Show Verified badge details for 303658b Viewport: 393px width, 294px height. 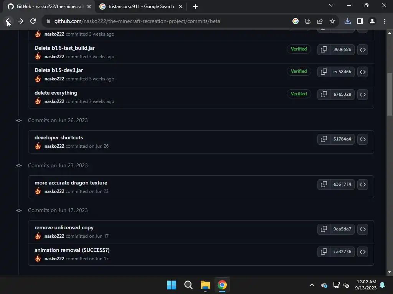coord(299,49)
